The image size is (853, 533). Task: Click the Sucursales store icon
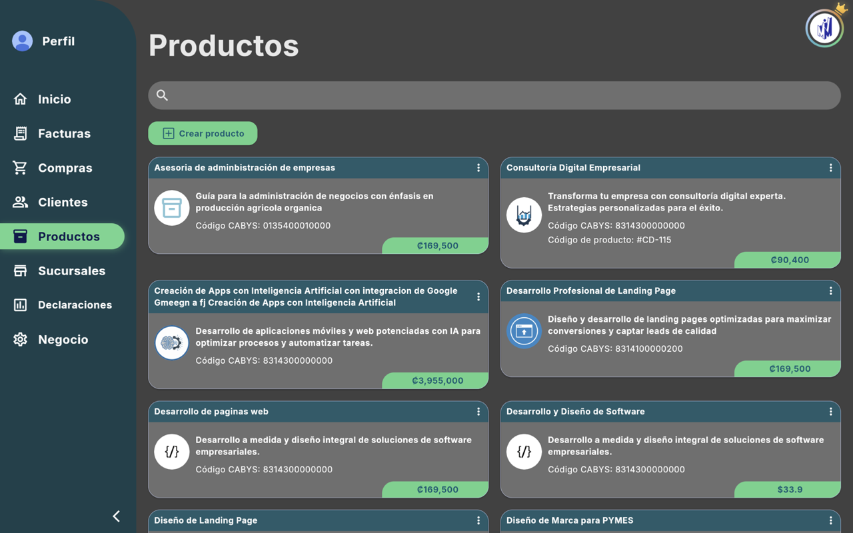tap(21, 270)
